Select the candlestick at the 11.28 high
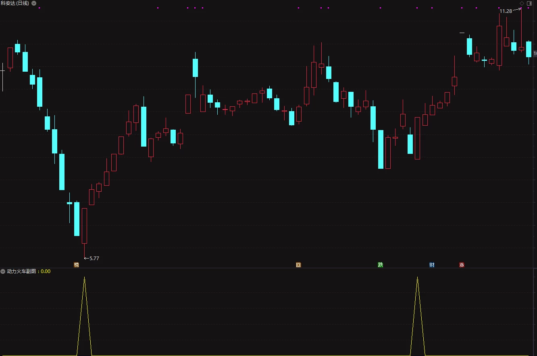Viewport: 537px width, 356px height. pyautogui.click(x=521, y=49)
